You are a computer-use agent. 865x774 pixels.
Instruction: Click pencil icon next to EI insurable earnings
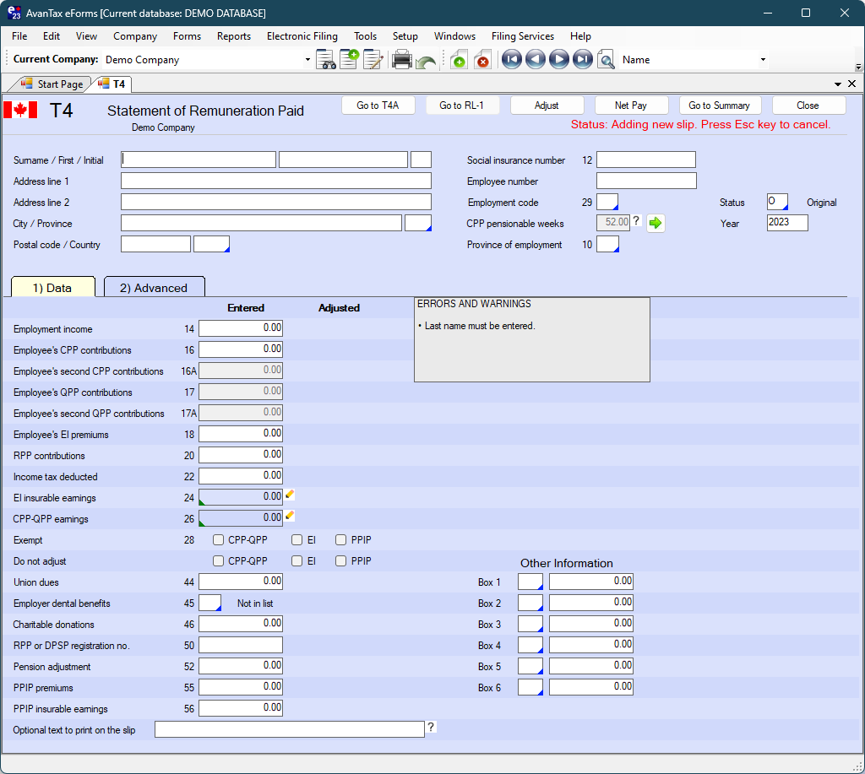290,495
